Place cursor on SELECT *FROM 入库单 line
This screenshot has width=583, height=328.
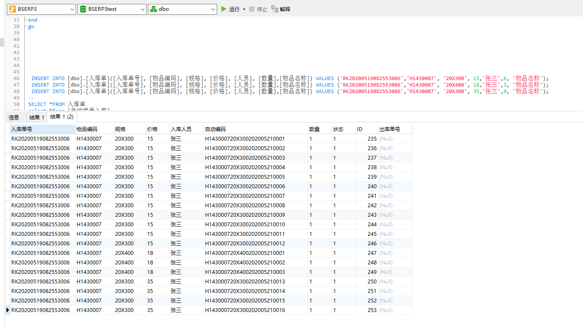(x=57, y=104)
